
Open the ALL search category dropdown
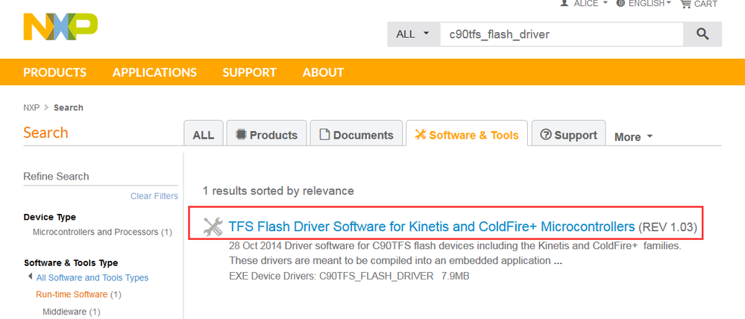413,34
